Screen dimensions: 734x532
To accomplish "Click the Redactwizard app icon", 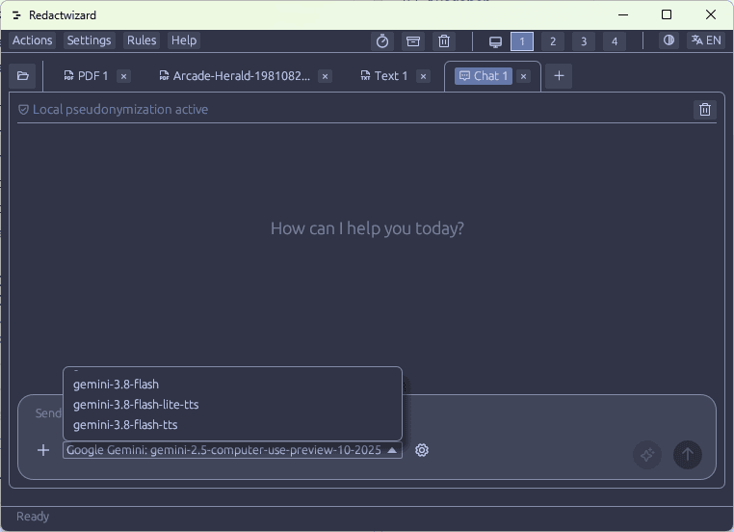I will coord(16,15).
